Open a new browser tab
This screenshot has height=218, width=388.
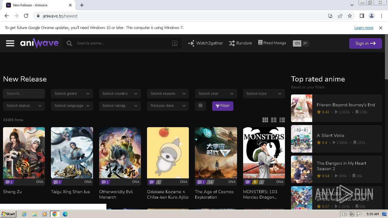[82, 5]
